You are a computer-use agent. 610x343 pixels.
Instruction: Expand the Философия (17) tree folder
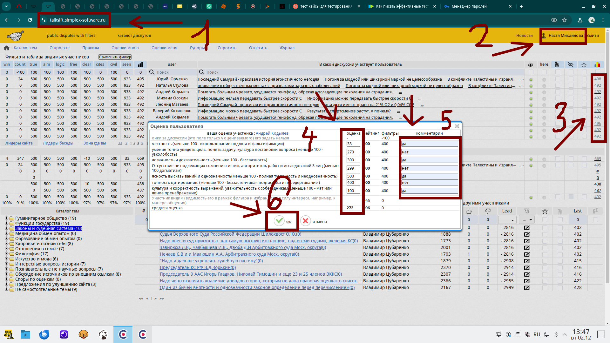(x=6, y=254)
